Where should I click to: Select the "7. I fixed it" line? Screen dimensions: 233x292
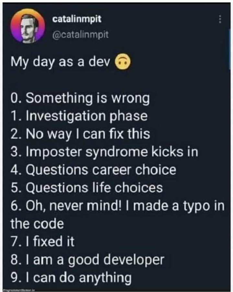pos(42,241)
